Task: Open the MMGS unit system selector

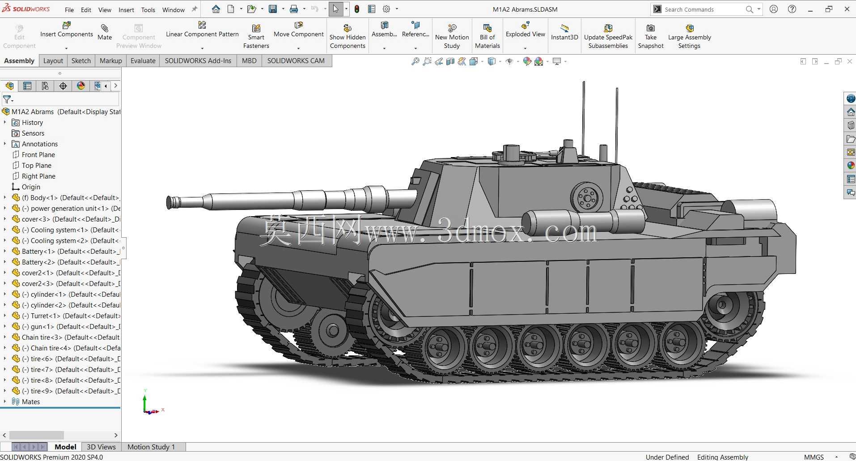Action: (x=814, y=457)
